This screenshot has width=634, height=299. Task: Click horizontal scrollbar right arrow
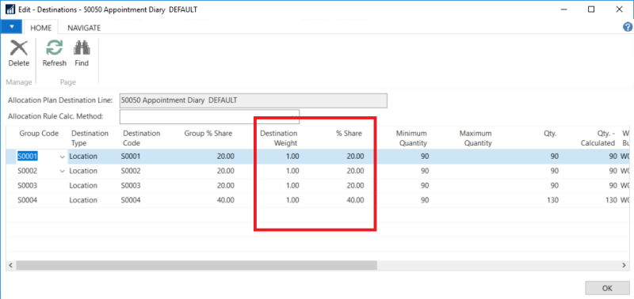coord(624,265)
